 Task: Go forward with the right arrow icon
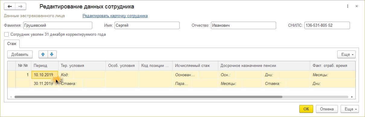click(x=20, y=6)
